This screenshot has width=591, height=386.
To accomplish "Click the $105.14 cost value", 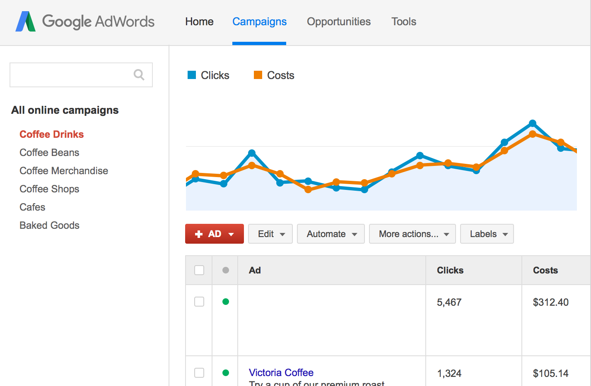I will pyautogui.click(x=551, y=374).
